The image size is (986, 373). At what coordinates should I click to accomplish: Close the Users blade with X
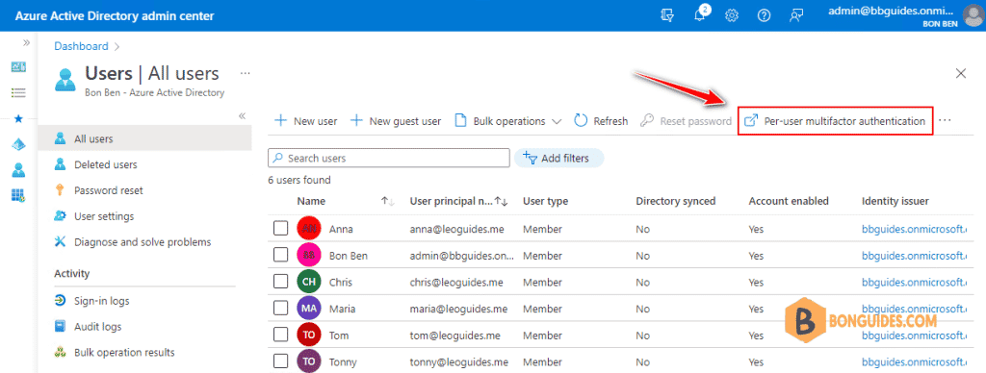pyautogui.click(x=961, y=73)
